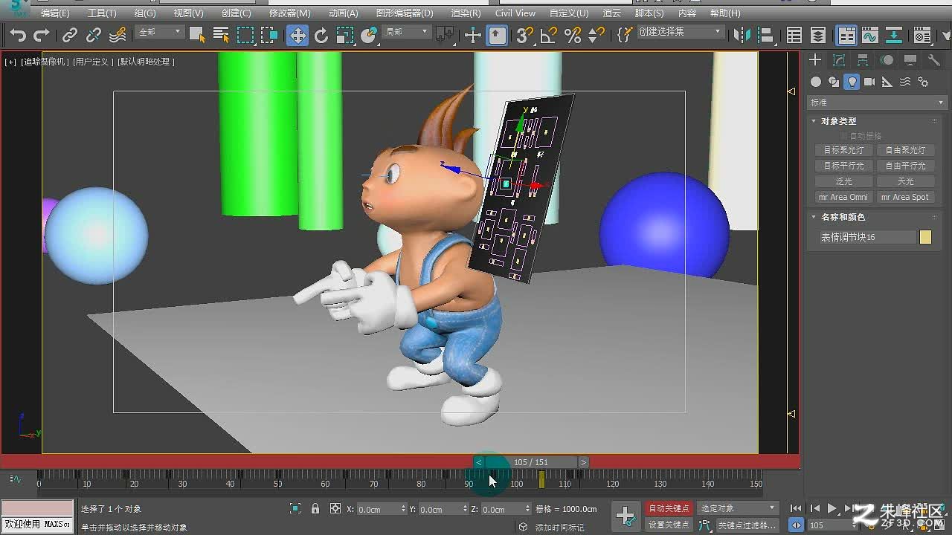This screenshot has width=952, height=535.
Task: Toggle the Percent Snap button
Action: (573, 35)
